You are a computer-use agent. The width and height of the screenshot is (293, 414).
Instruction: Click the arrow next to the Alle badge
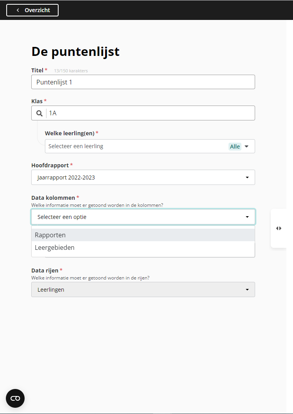point(247,147)
